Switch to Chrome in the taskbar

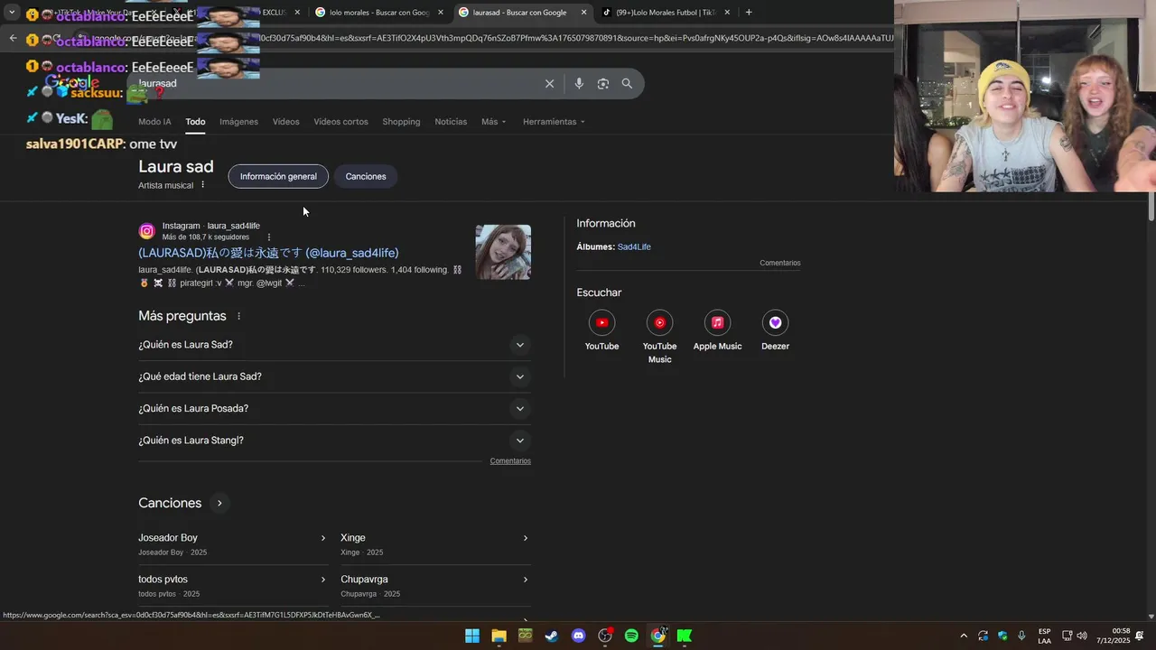click(658, 636)
